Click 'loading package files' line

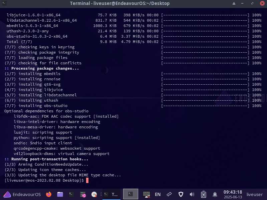tap(133, 58)
